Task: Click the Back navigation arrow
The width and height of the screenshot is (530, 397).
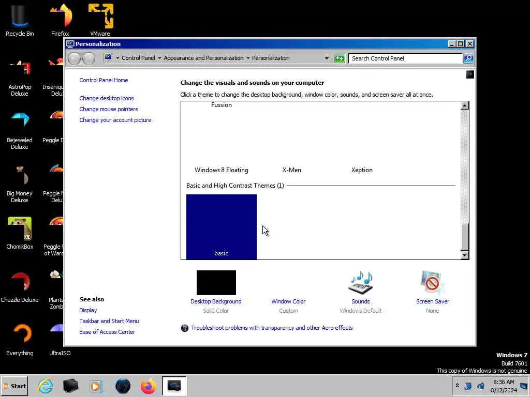Action: point(75,58)
